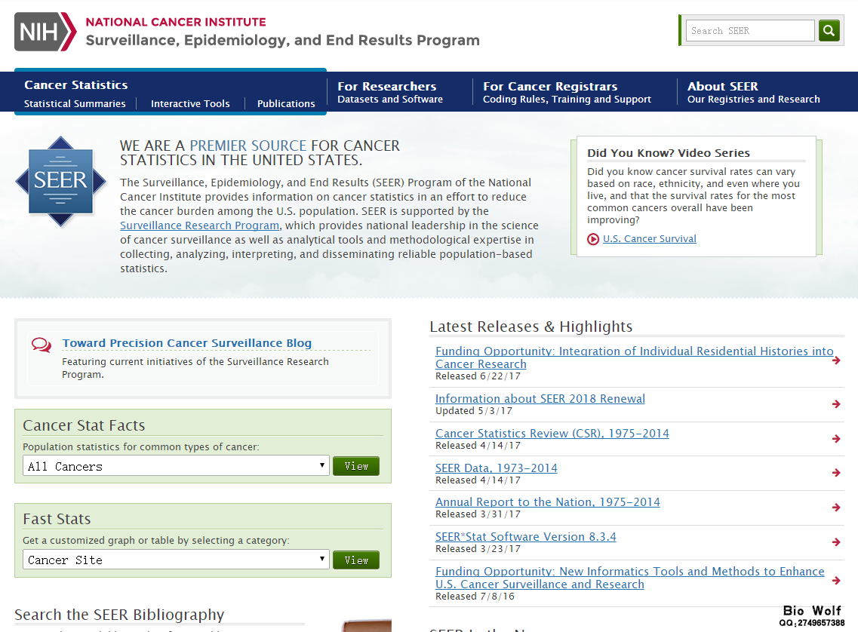Select Publications submenu item

pyautogui.click(x=286, y=103)
